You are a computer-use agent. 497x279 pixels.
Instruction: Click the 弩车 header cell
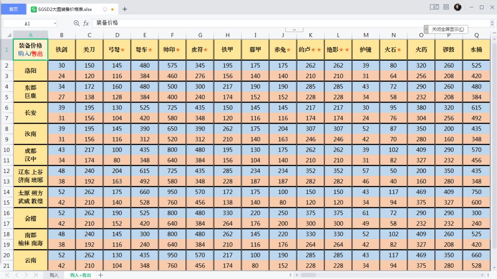144,49
